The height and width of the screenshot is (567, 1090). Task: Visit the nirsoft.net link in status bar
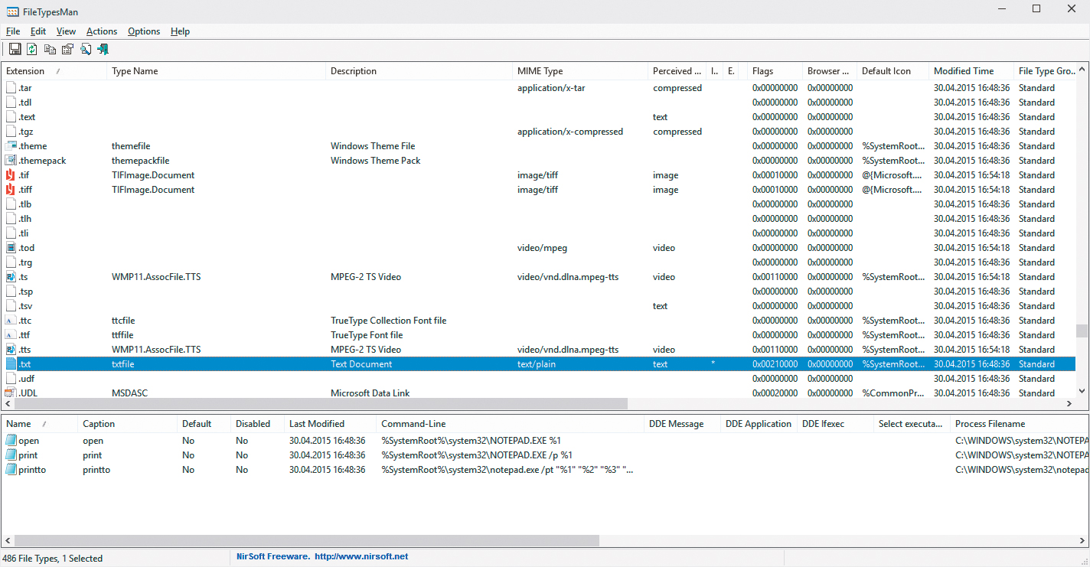(x=361, y=557)
